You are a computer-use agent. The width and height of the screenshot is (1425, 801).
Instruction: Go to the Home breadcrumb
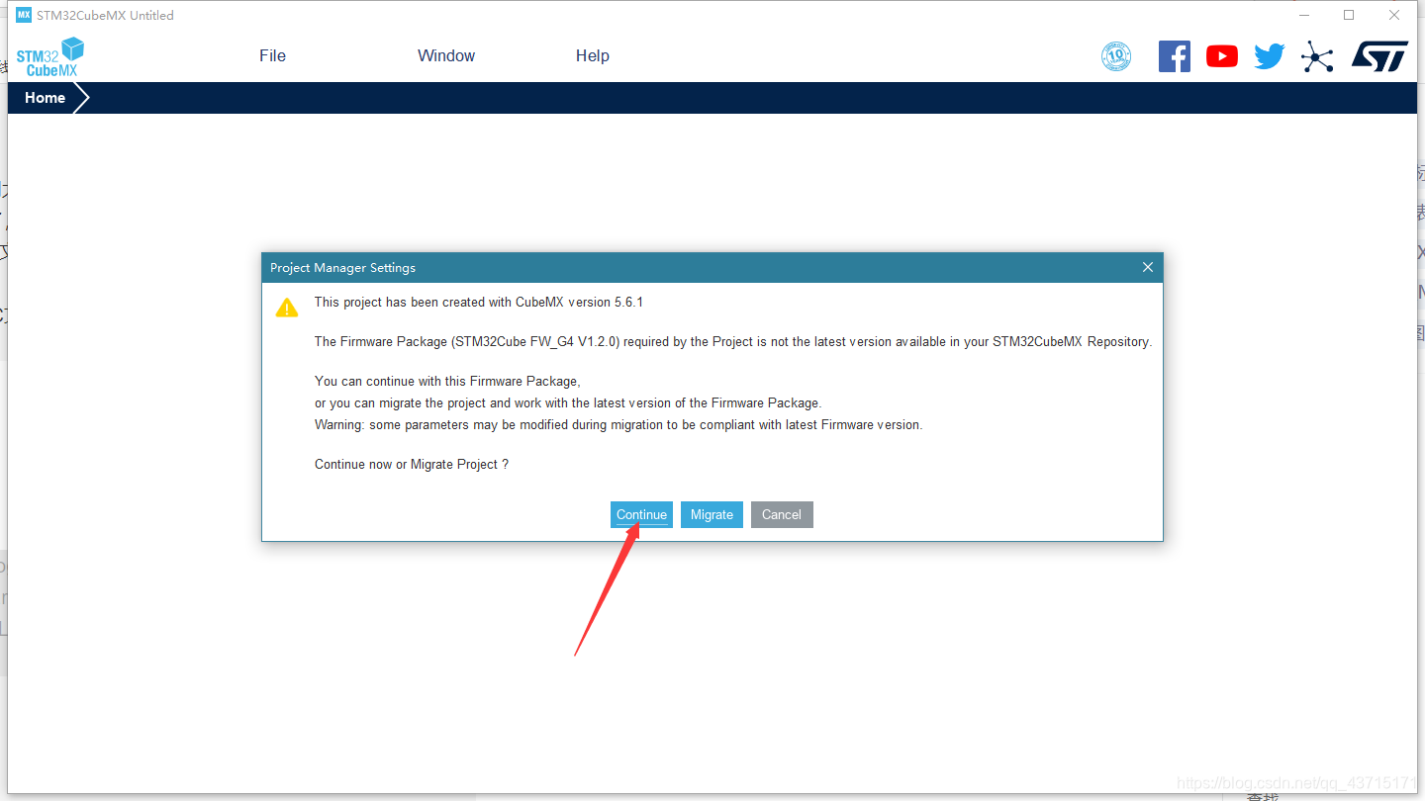46,98
